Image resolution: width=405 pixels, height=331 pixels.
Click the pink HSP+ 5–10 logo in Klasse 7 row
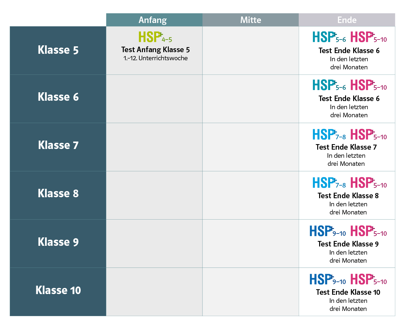[369, 134]
